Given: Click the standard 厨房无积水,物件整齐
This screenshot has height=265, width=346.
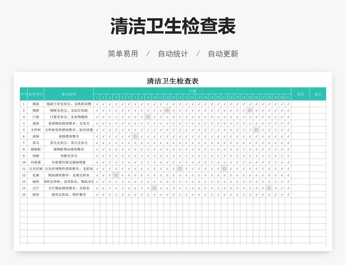Looking at the screenshot, I should [x=69, y=195].
